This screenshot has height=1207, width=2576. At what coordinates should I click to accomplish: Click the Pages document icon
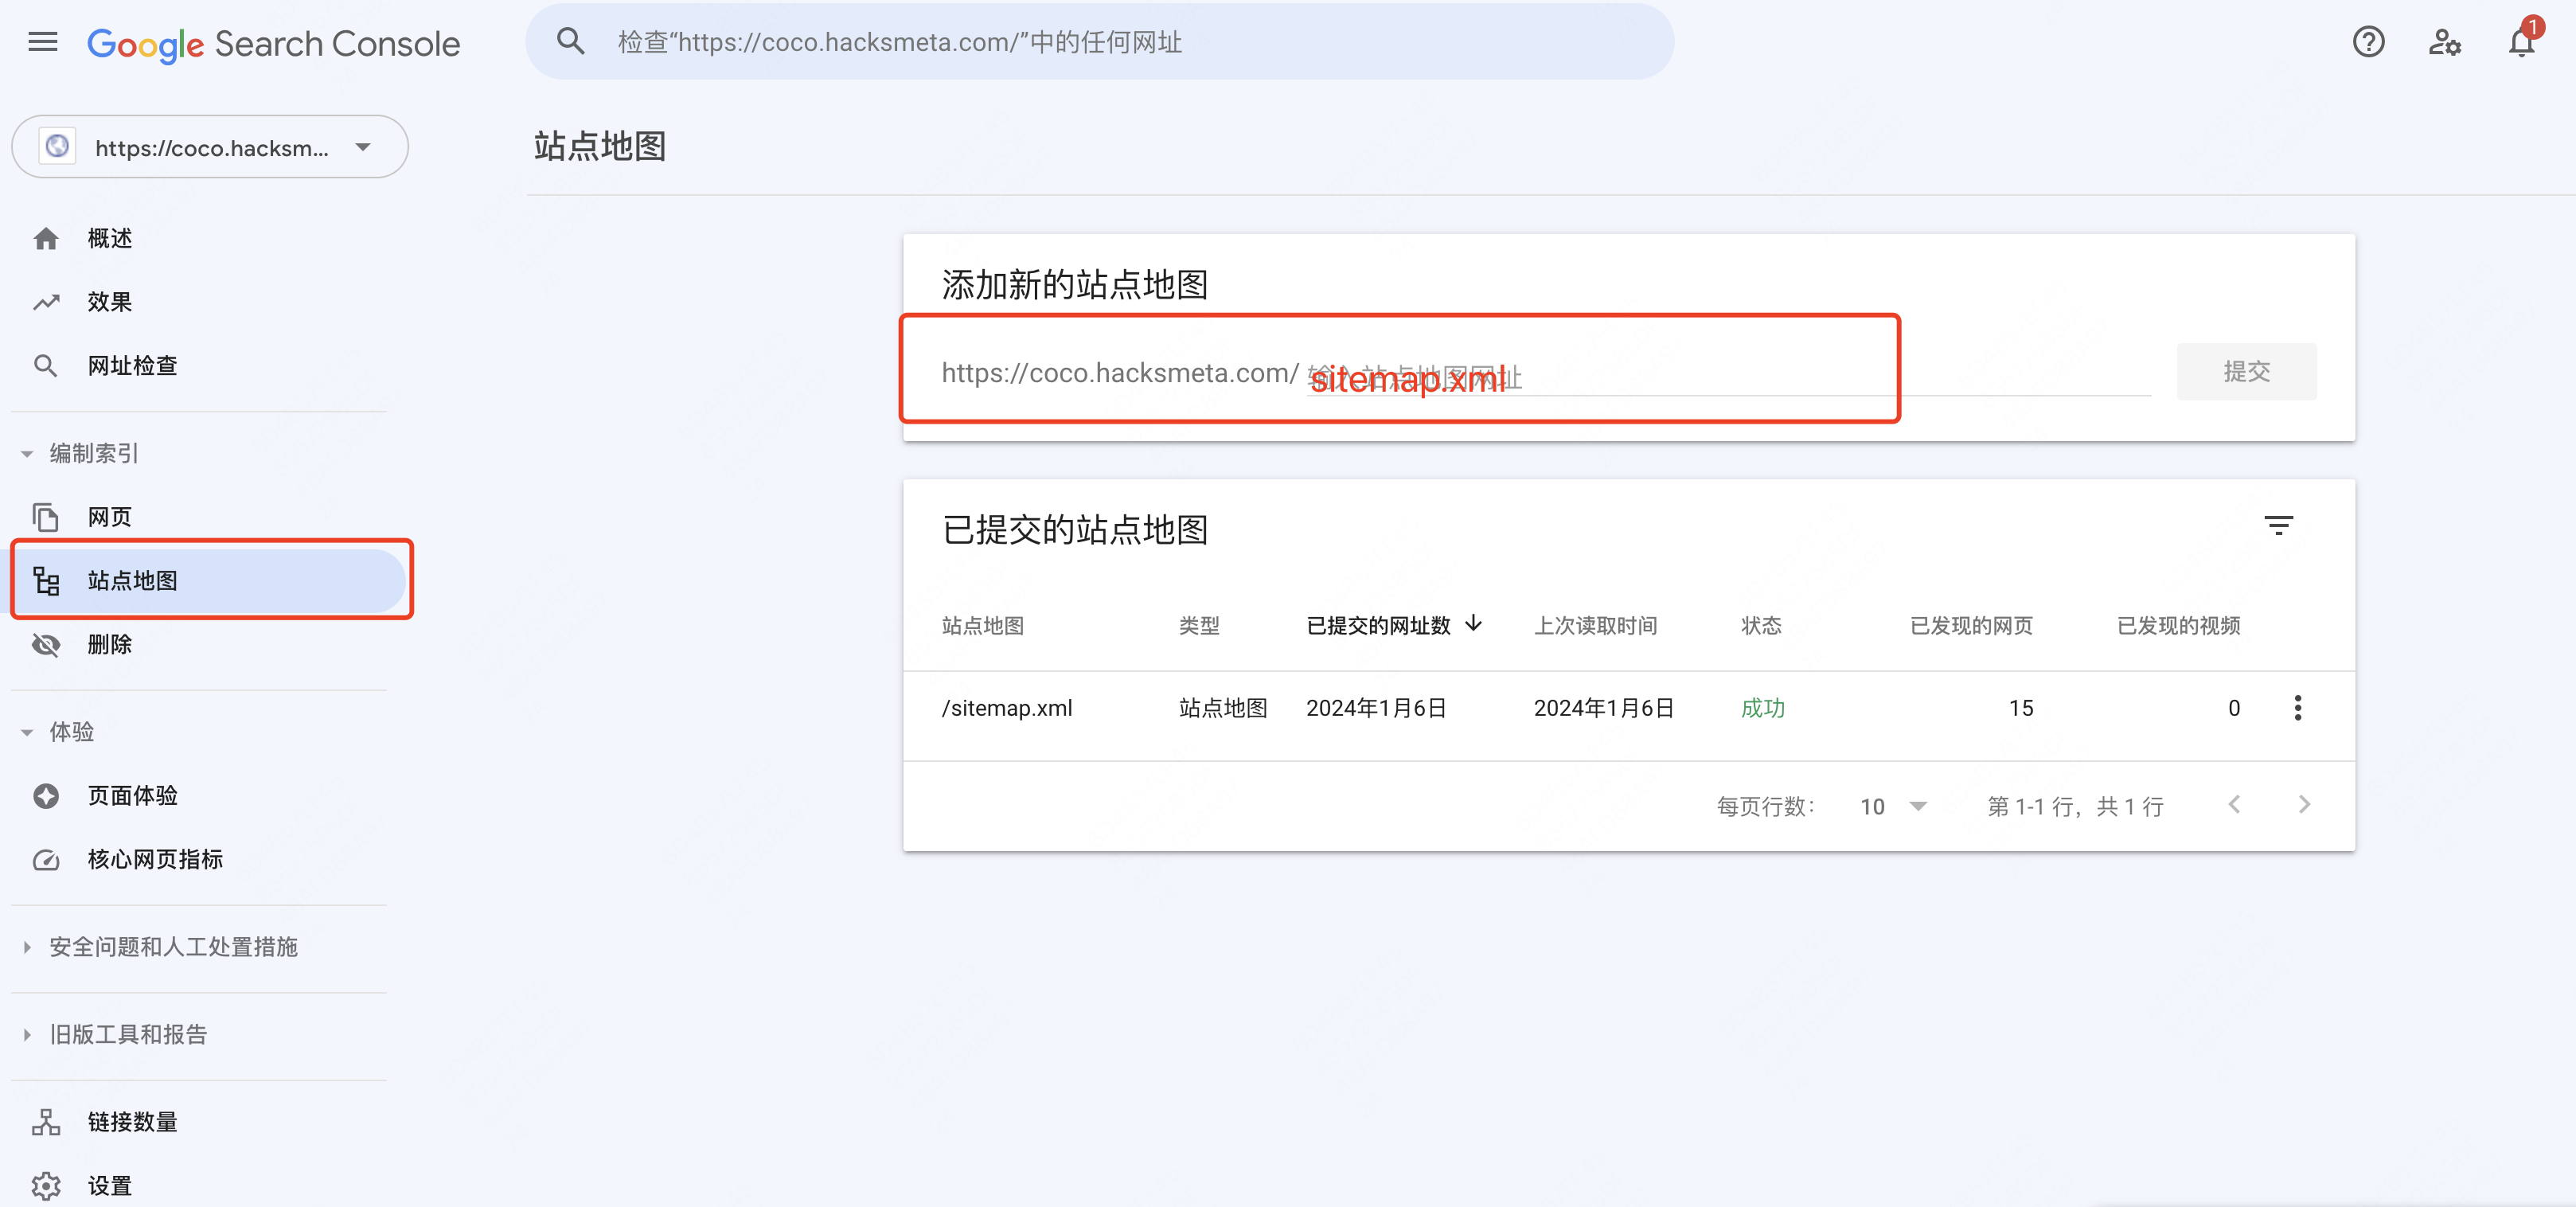coord(46,517)
